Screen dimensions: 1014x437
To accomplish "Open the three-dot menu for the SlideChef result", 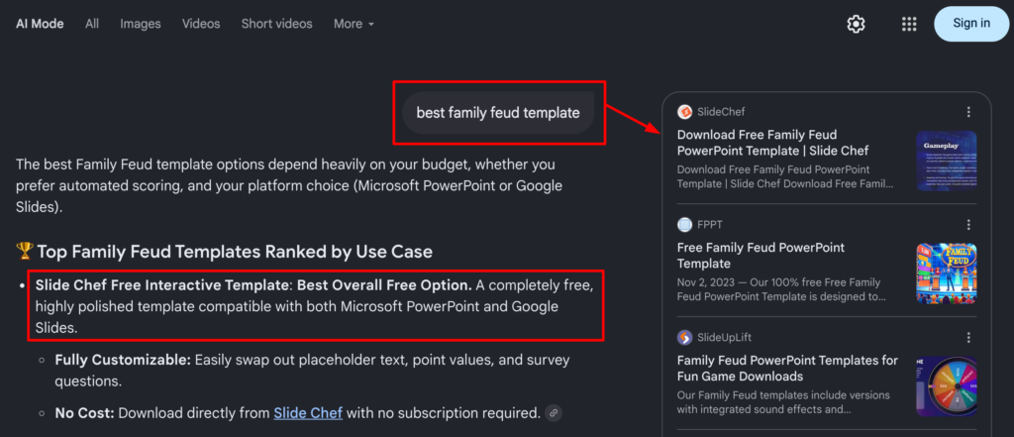I will [x=968, y=112].
